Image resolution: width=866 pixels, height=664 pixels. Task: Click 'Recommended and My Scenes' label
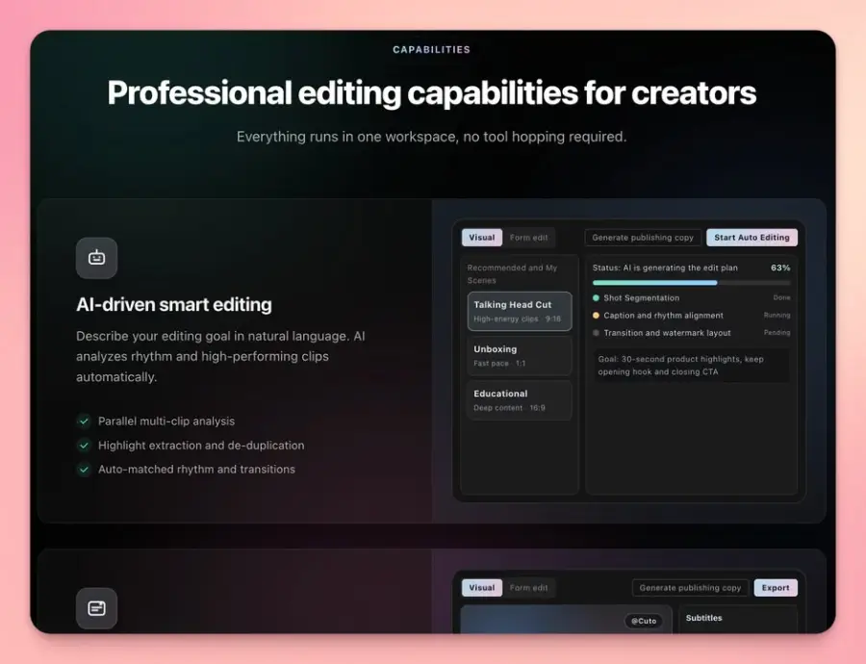click(512, 274)
